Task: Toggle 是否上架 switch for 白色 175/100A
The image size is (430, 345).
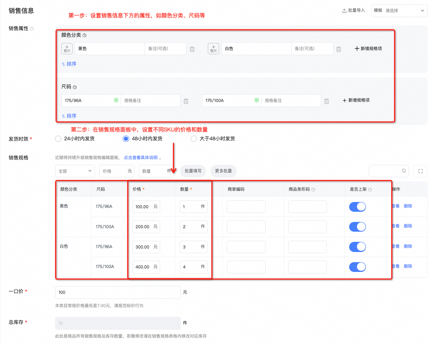Action: click(x=357, y=267)
